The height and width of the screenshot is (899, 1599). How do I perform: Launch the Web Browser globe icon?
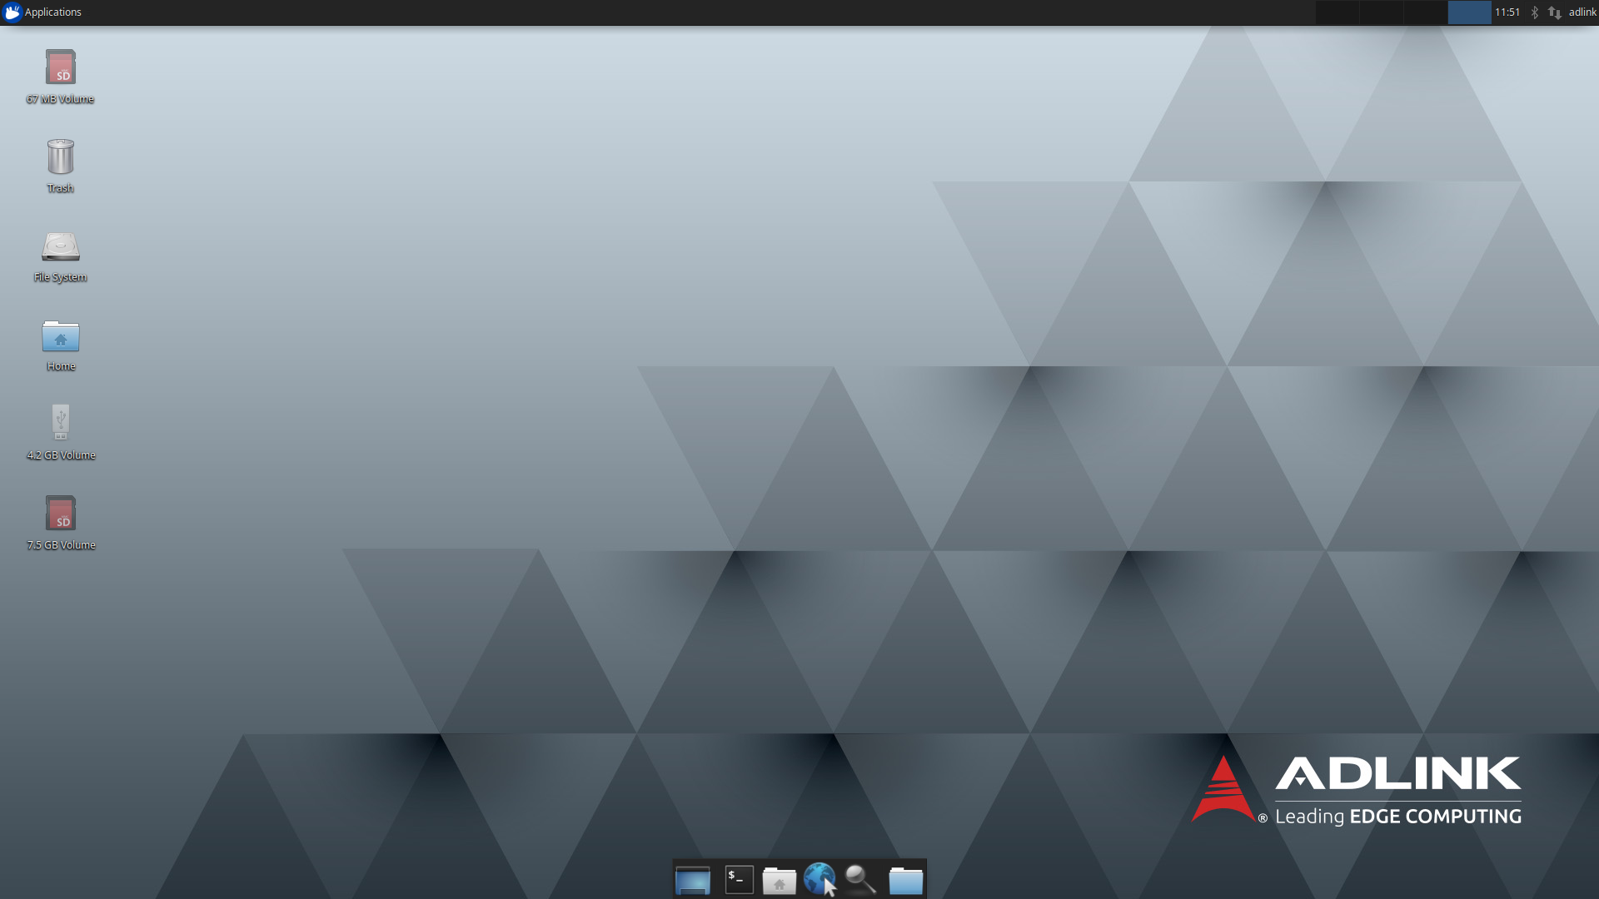tap(819, 879)
